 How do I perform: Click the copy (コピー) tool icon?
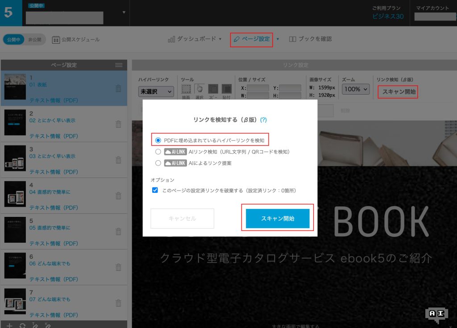pos(213,89)
